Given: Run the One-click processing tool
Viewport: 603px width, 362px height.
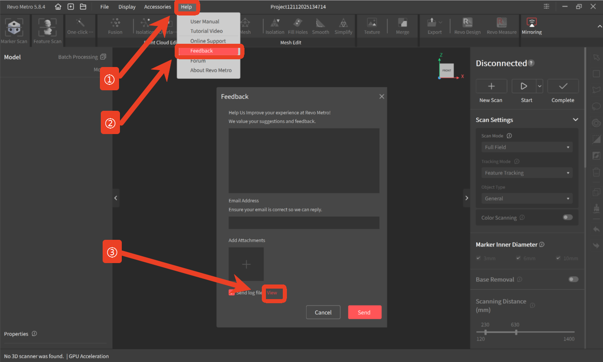Looking at the screenshot, I should click(x=80, y=26).
